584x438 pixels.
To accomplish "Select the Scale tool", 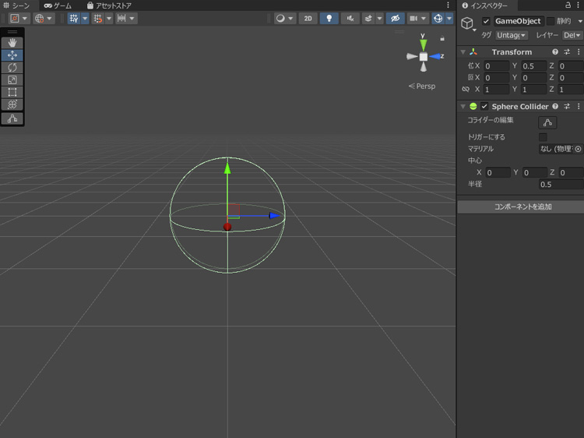I will point(12,79).
